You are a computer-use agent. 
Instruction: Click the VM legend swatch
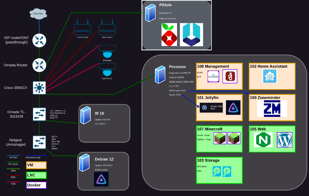36,165
